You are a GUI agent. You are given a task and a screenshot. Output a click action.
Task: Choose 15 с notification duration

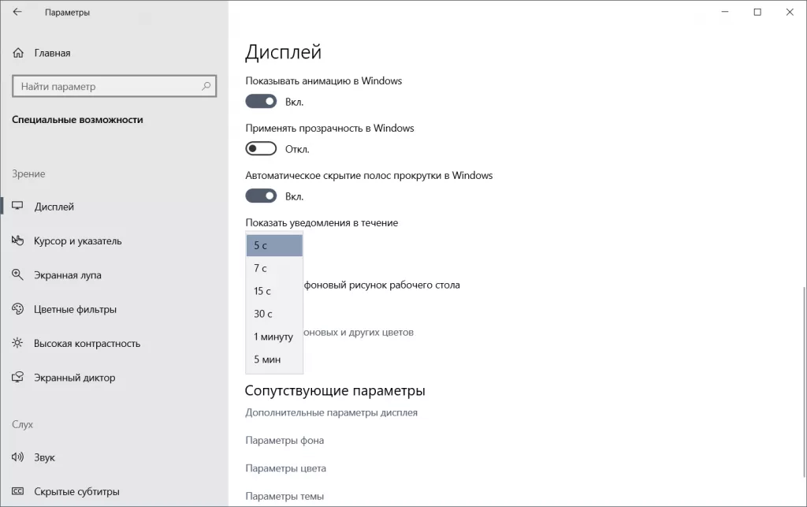[x=274, y=291]
